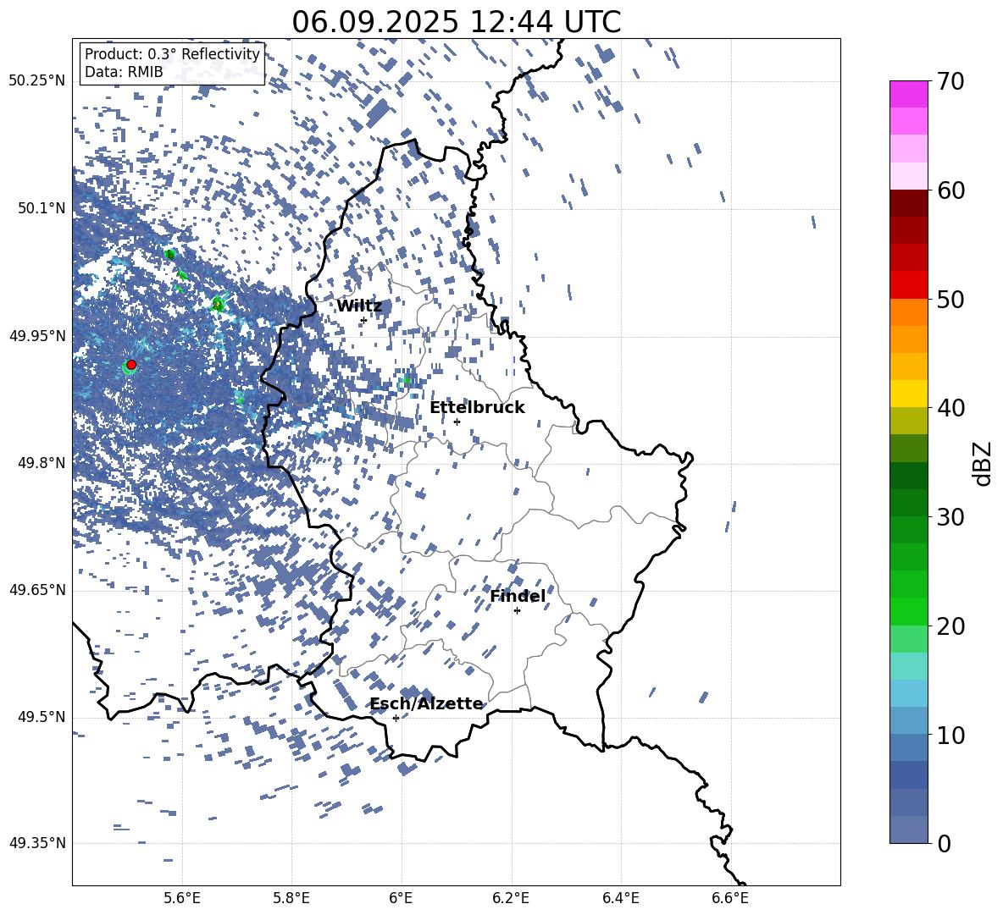The image size is (1003, 915).
Task: Click the 49.65°N latitude label
Action: click(37, 590)
